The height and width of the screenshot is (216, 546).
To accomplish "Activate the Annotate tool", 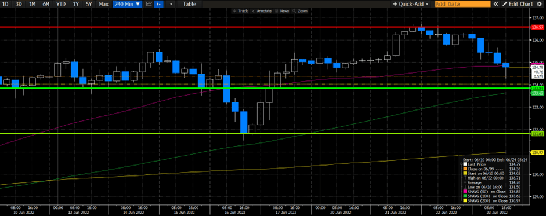I will coord(261,11).
